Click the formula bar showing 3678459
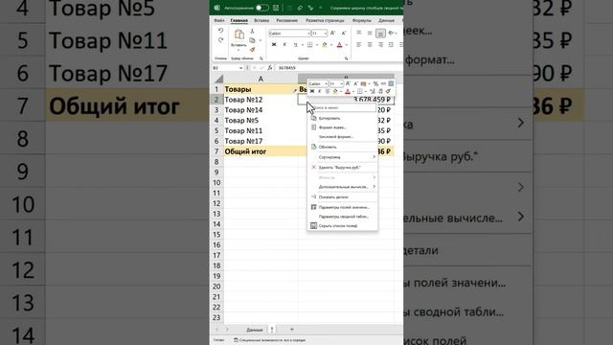613x345 pixels. 338,68
